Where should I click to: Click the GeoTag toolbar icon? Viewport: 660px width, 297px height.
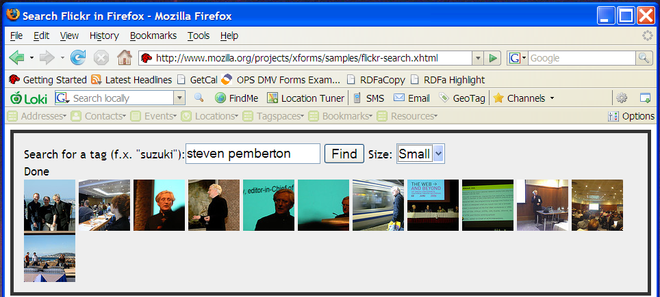click(x=462, y=98)
